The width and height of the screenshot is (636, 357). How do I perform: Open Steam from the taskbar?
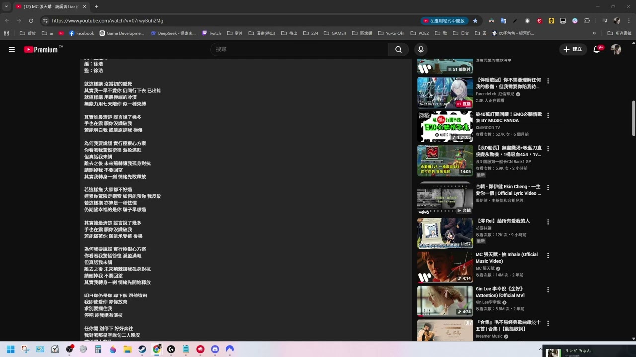tap(142, 349)
